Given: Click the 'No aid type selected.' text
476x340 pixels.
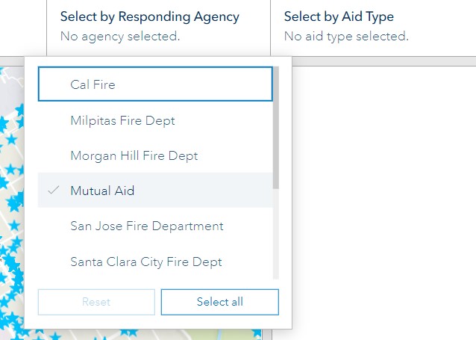Looking at the screenshot, I should point(346,36).
